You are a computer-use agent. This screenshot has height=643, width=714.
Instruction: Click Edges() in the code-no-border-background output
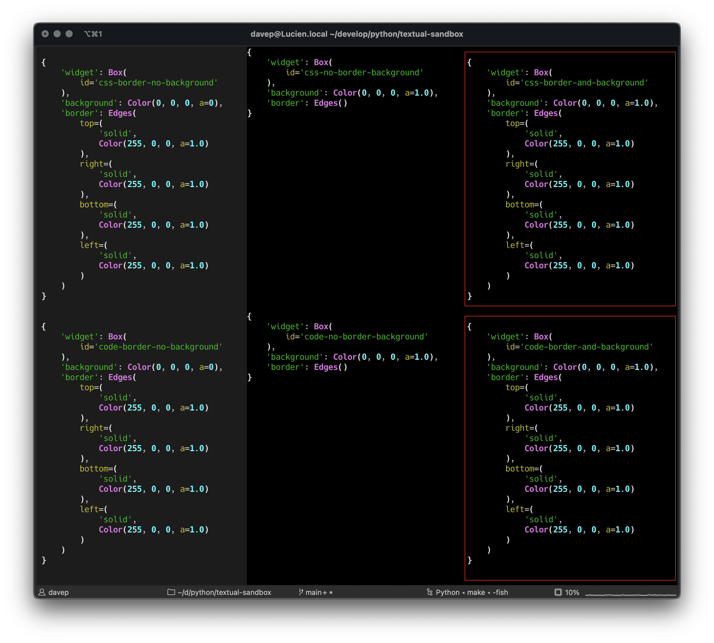330,368
